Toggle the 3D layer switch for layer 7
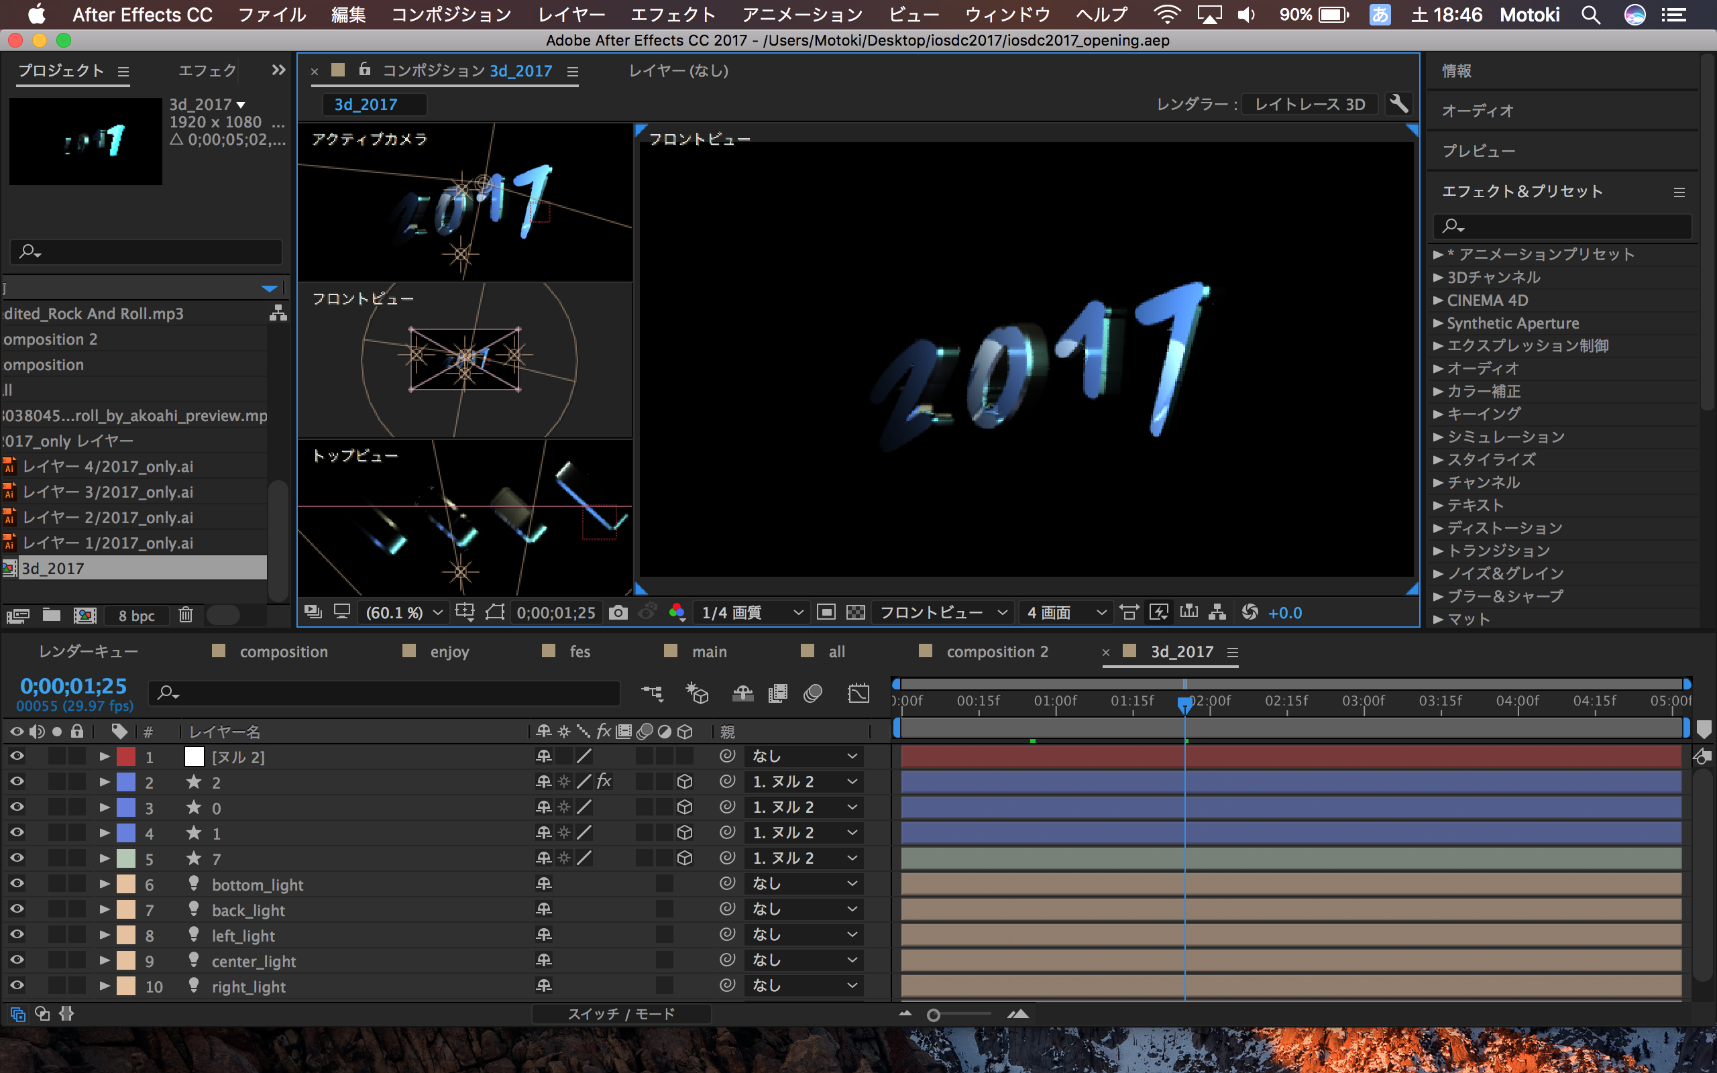 (x=685, y=858)
